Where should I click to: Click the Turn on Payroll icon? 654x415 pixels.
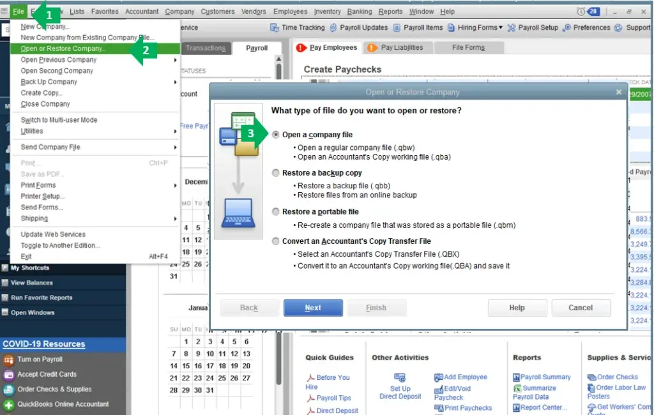pyautogui.click(x=8, y=359)
